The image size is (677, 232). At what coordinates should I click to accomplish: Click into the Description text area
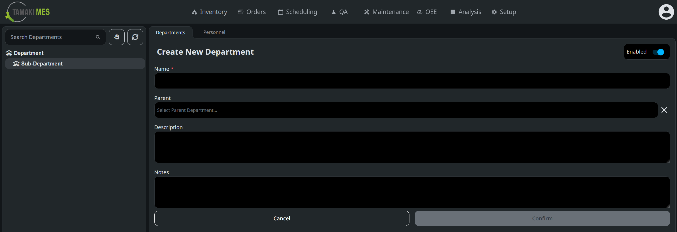click(x=412, y=147)
